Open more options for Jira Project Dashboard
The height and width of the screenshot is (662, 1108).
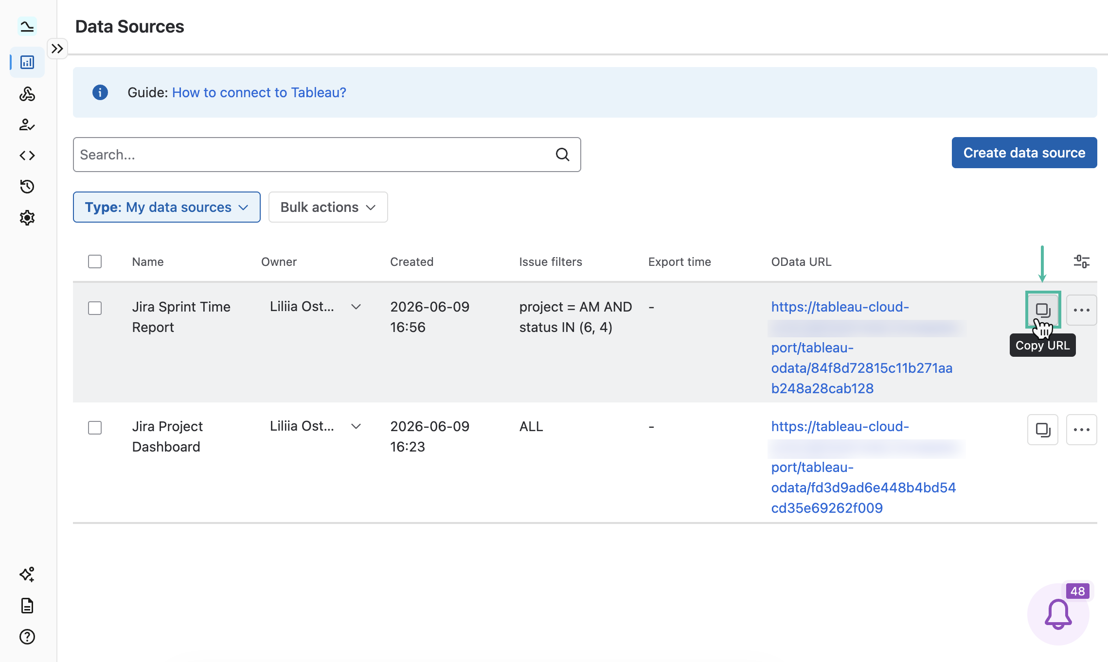pyautogui.click(x=1082, y=430)
